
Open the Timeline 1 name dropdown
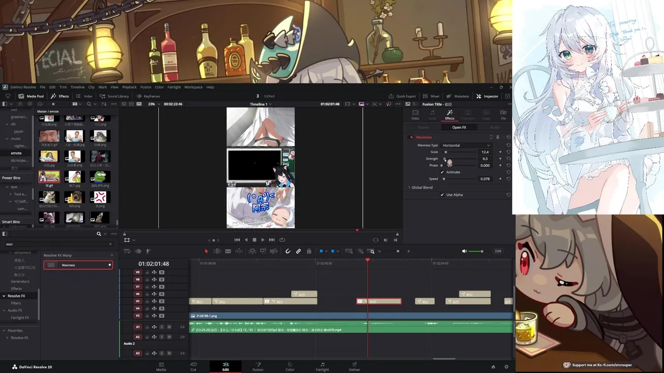(x=260, y=104)
